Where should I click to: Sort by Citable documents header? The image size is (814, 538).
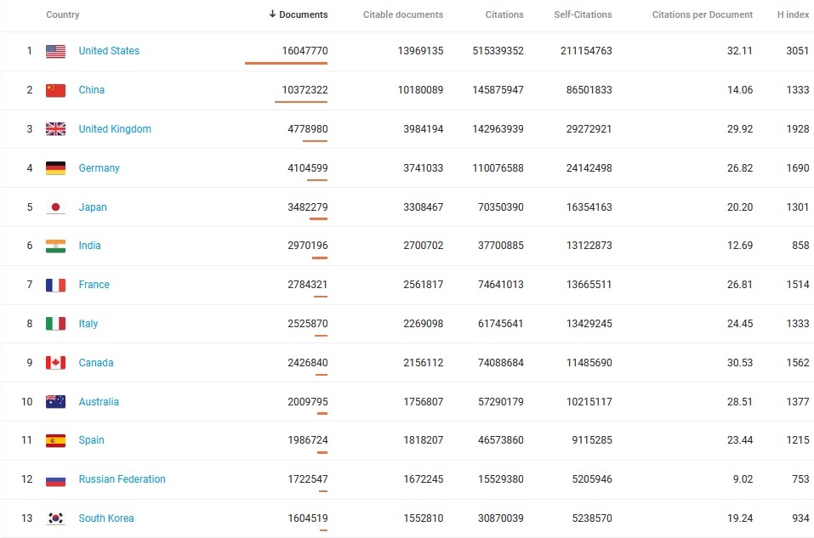click(x=402, y=14)
